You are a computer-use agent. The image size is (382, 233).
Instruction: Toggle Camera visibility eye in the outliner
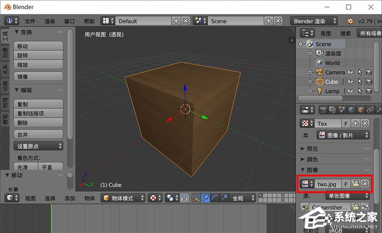pyautogui.click(x=350, y=72)
